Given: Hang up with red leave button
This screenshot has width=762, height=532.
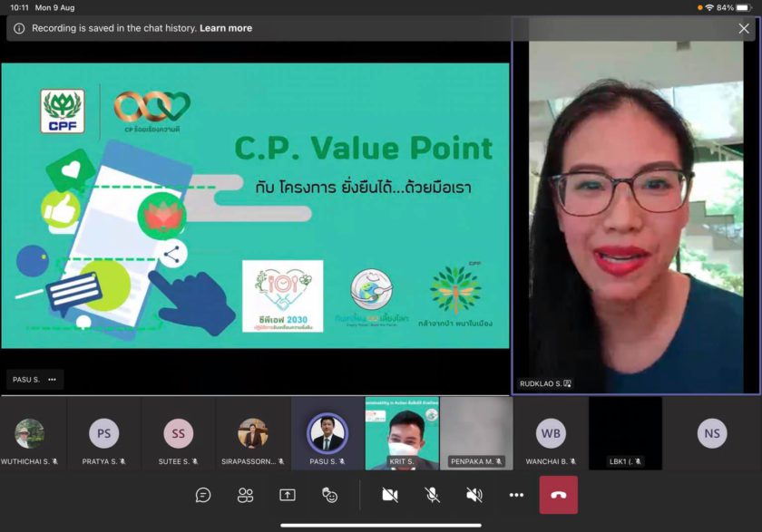Looking at the screenshot, I should click(558, 495).
